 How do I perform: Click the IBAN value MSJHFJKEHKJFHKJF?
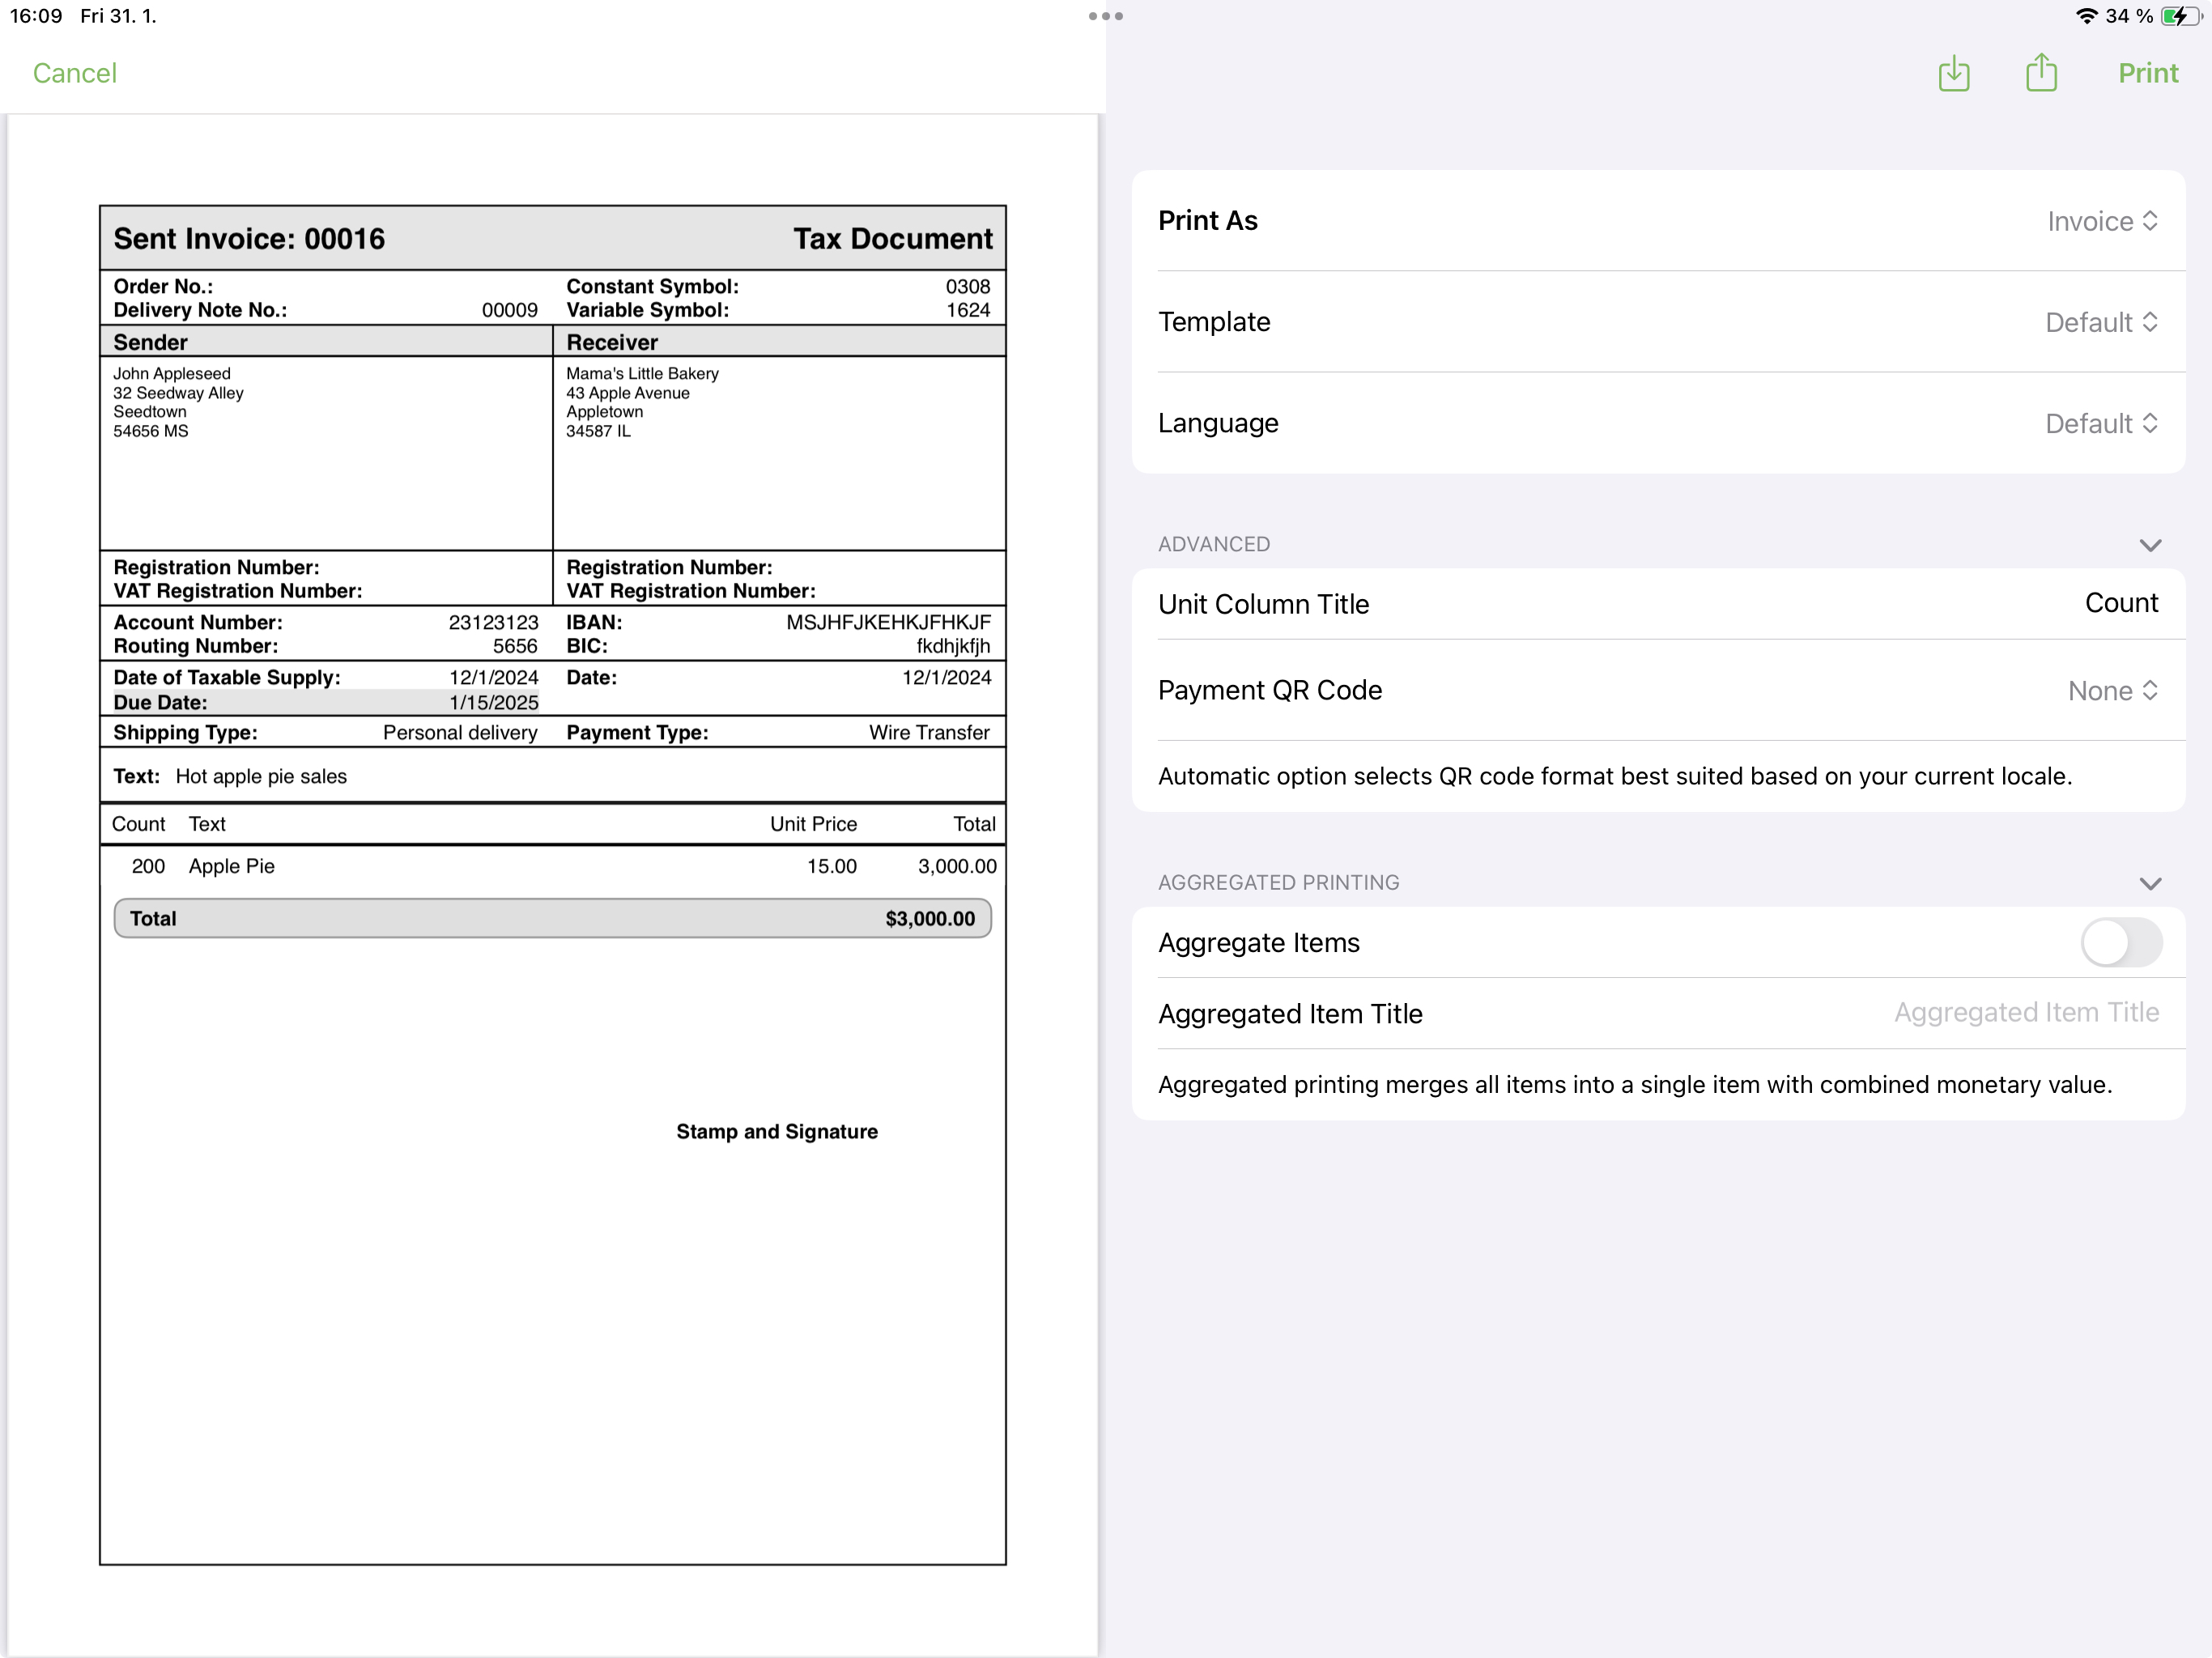tap(888, 622)
